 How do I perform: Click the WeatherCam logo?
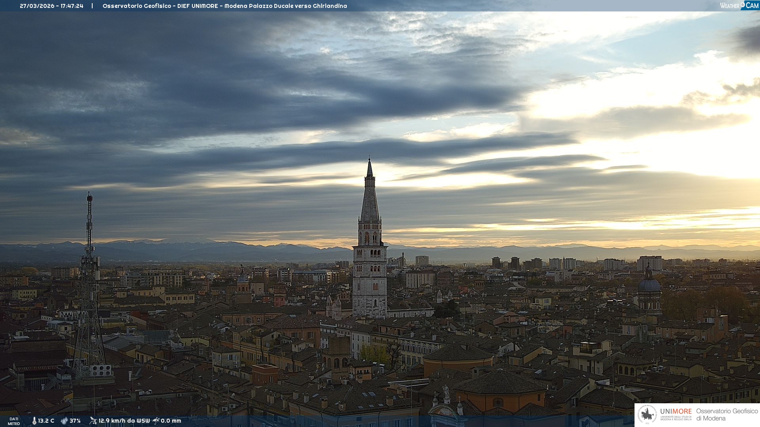point(739,6)
